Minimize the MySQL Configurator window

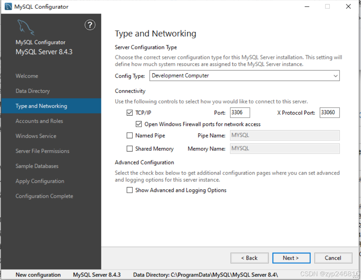click(307, 6)
